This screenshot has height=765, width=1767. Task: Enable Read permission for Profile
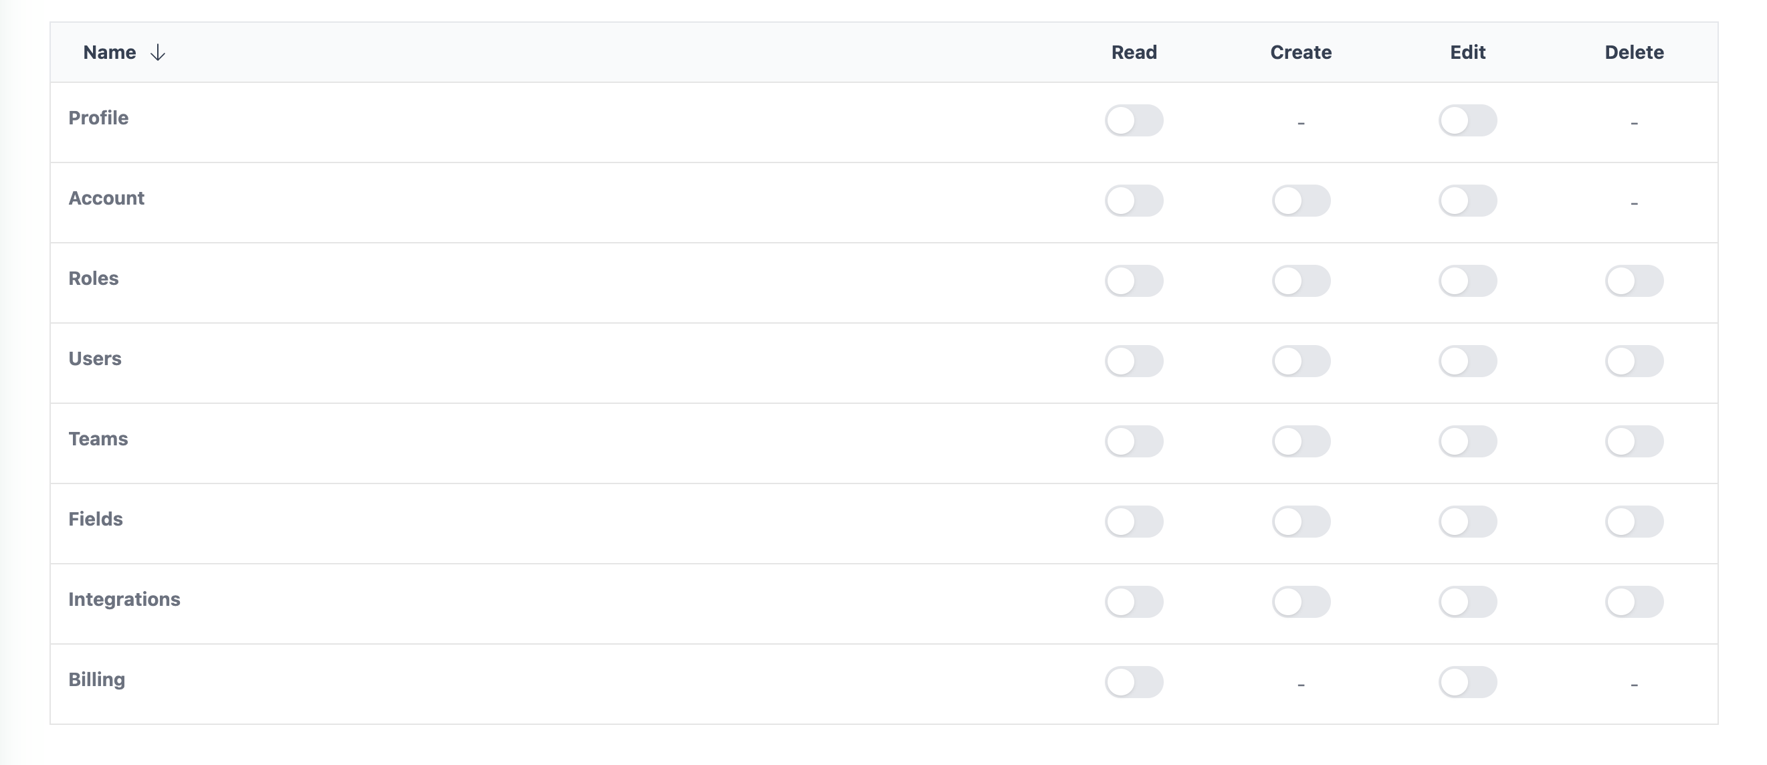click(x=1133, y=121)
